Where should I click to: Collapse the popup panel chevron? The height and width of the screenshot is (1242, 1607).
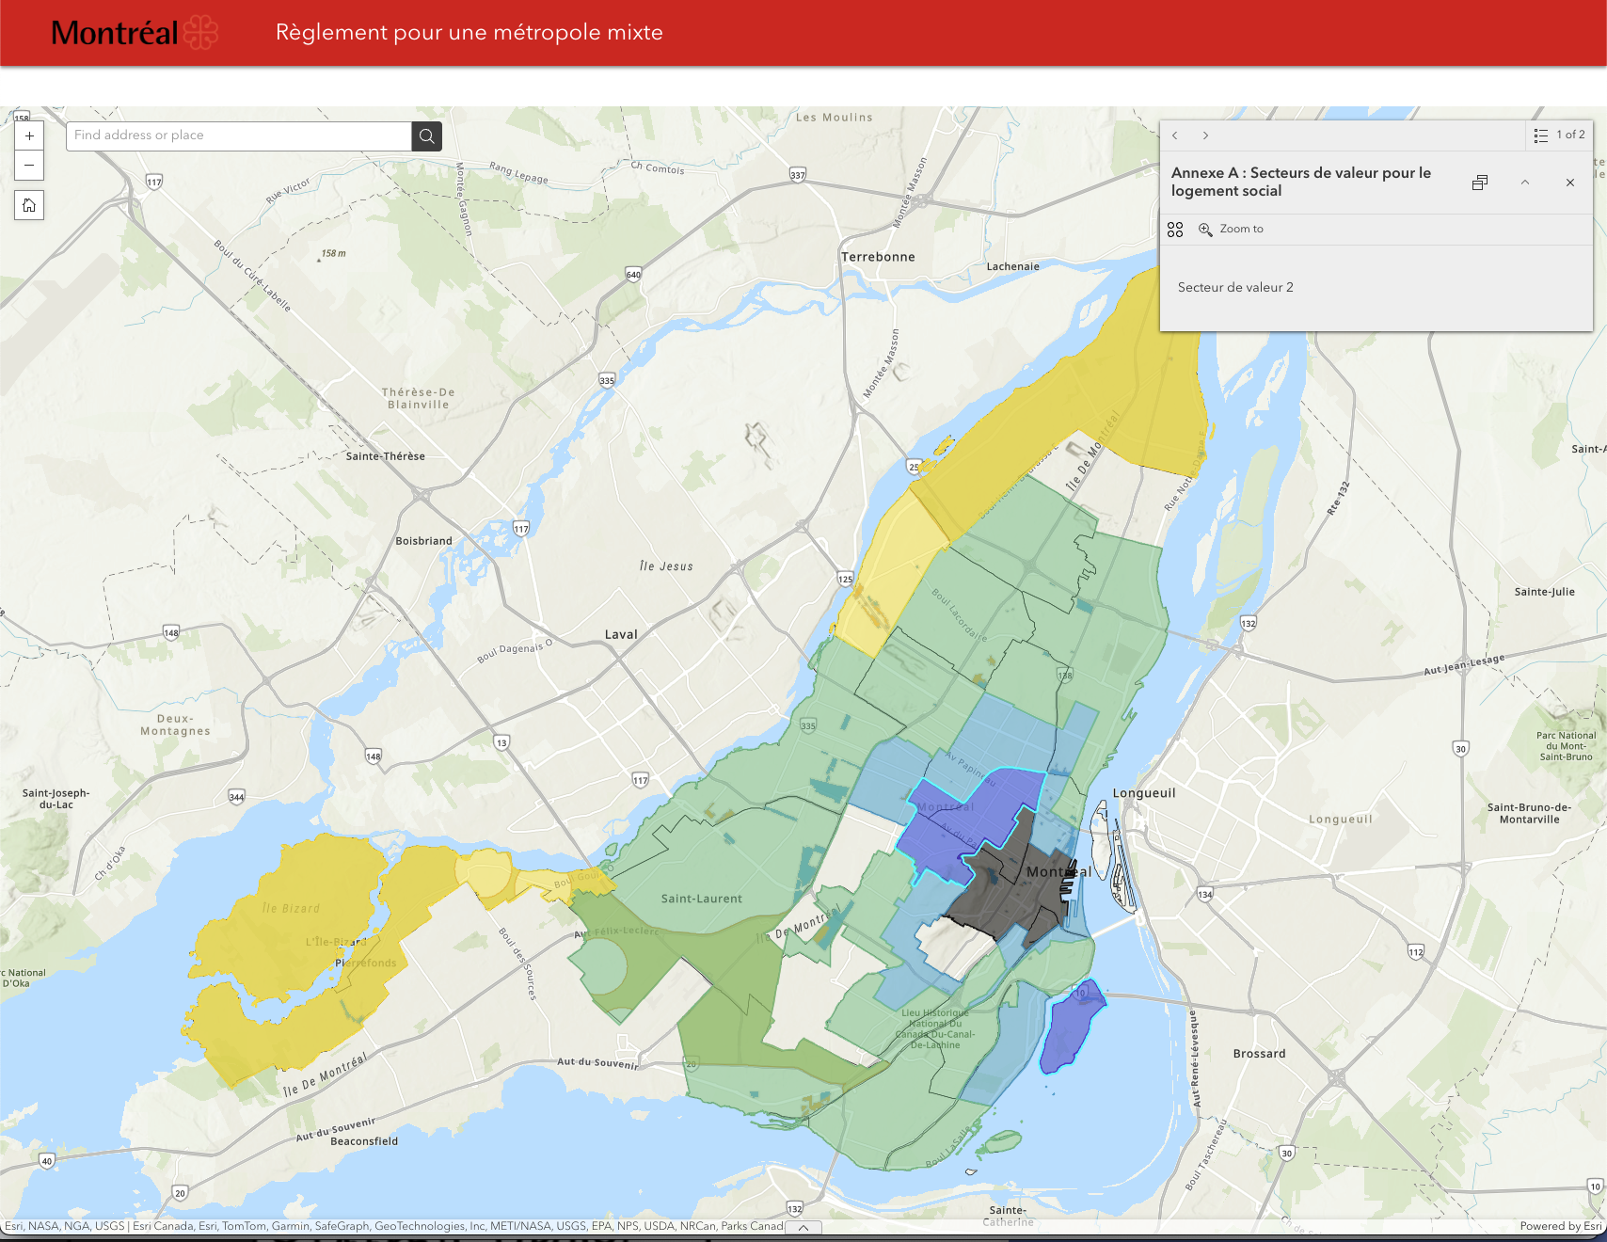(1525, 183)
